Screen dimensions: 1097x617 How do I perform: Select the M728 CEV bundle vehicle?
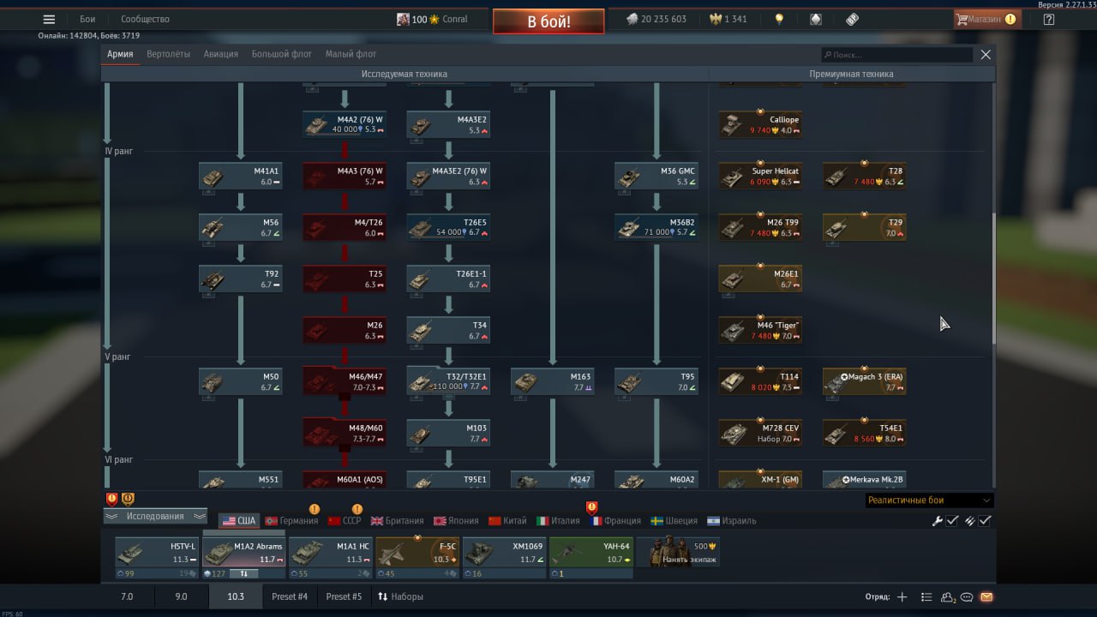pos(760,434)
